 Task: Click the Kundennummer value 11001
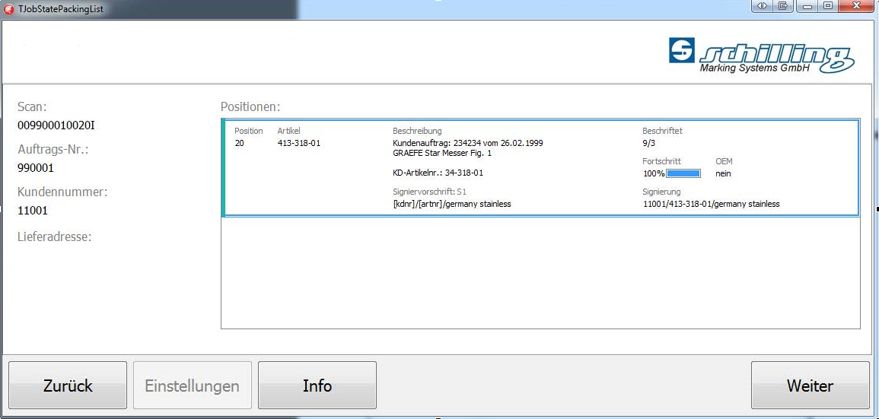pos(33,211)
